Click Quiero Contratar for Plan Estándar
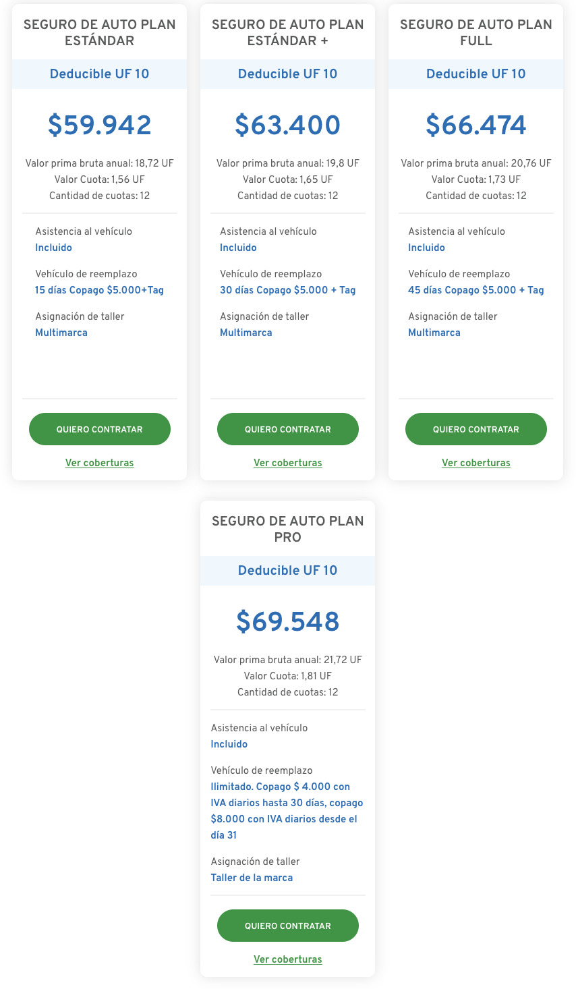 click(x=99, y=429)
